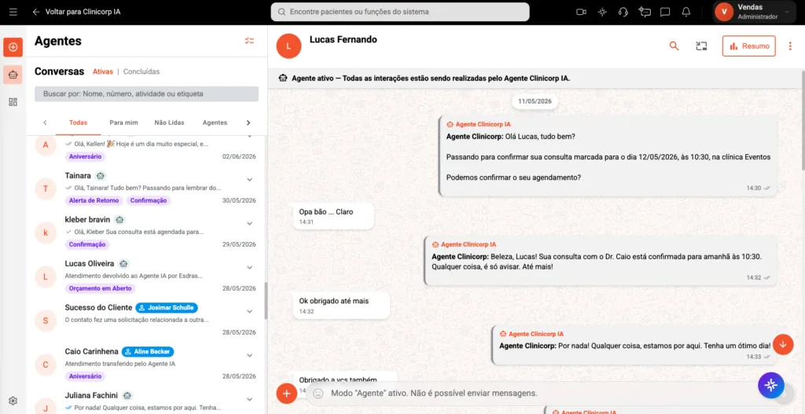Open the hamburger menu
The image size is (805, 414).
coord(13,12)
